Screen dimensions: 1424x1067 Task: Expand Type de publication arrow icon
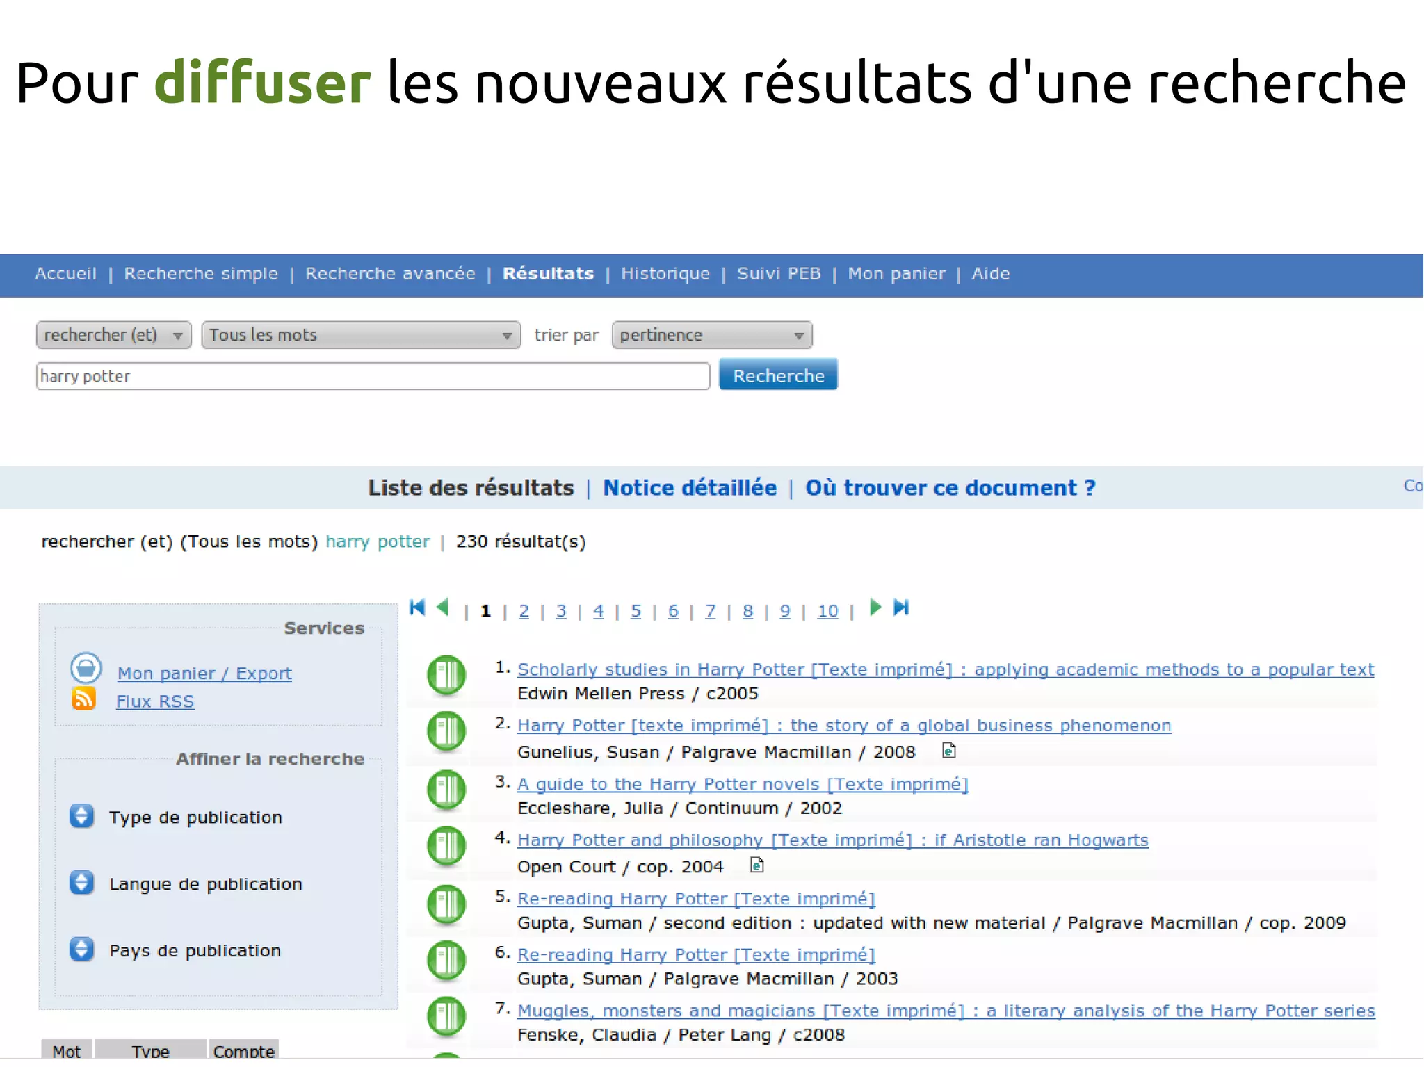81,816
